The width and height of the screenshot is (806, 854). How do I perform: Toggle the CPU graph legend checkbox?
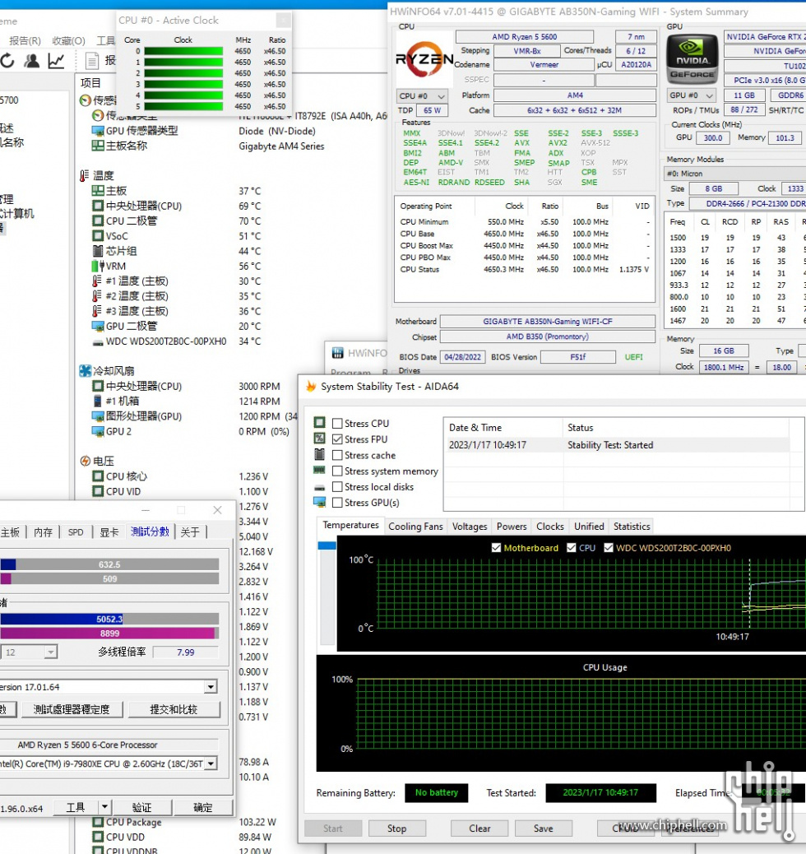tap(572, 547)
